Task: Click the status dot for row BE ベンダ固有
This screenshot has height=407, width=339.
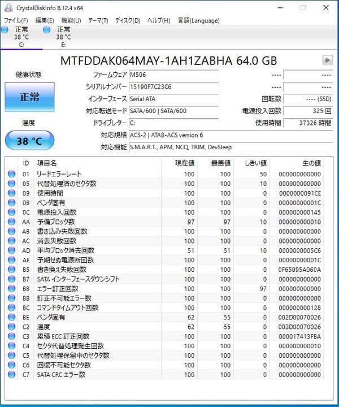Action: [x=11, y=317]
